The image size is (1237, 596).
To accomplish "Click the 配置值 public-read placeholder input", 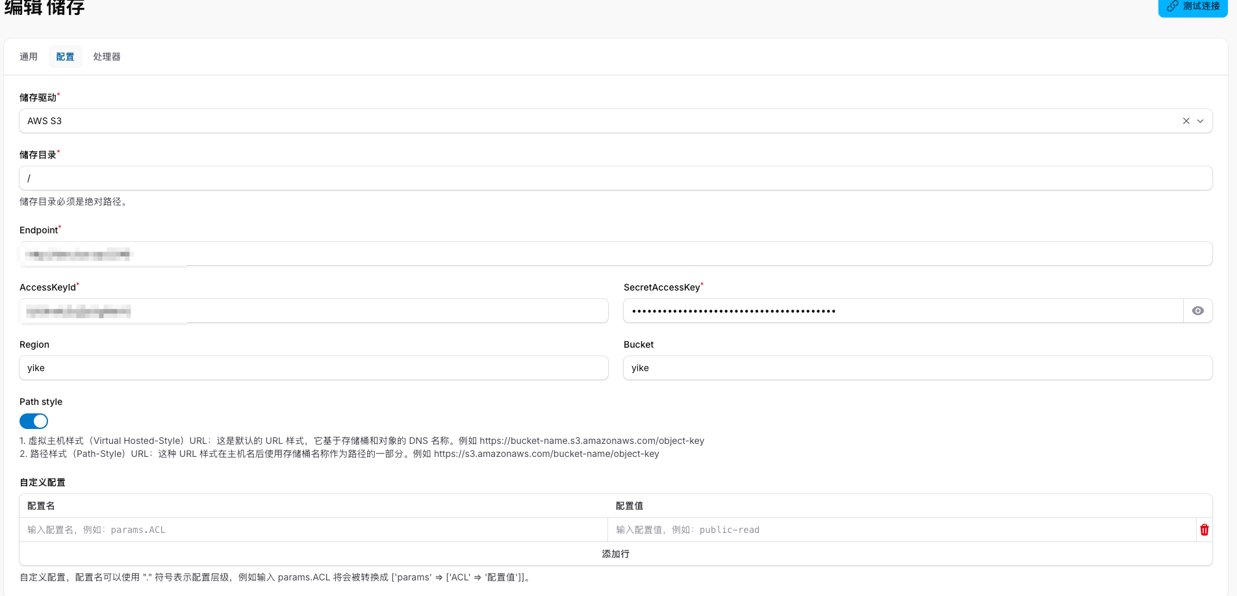I will (902, 530).
